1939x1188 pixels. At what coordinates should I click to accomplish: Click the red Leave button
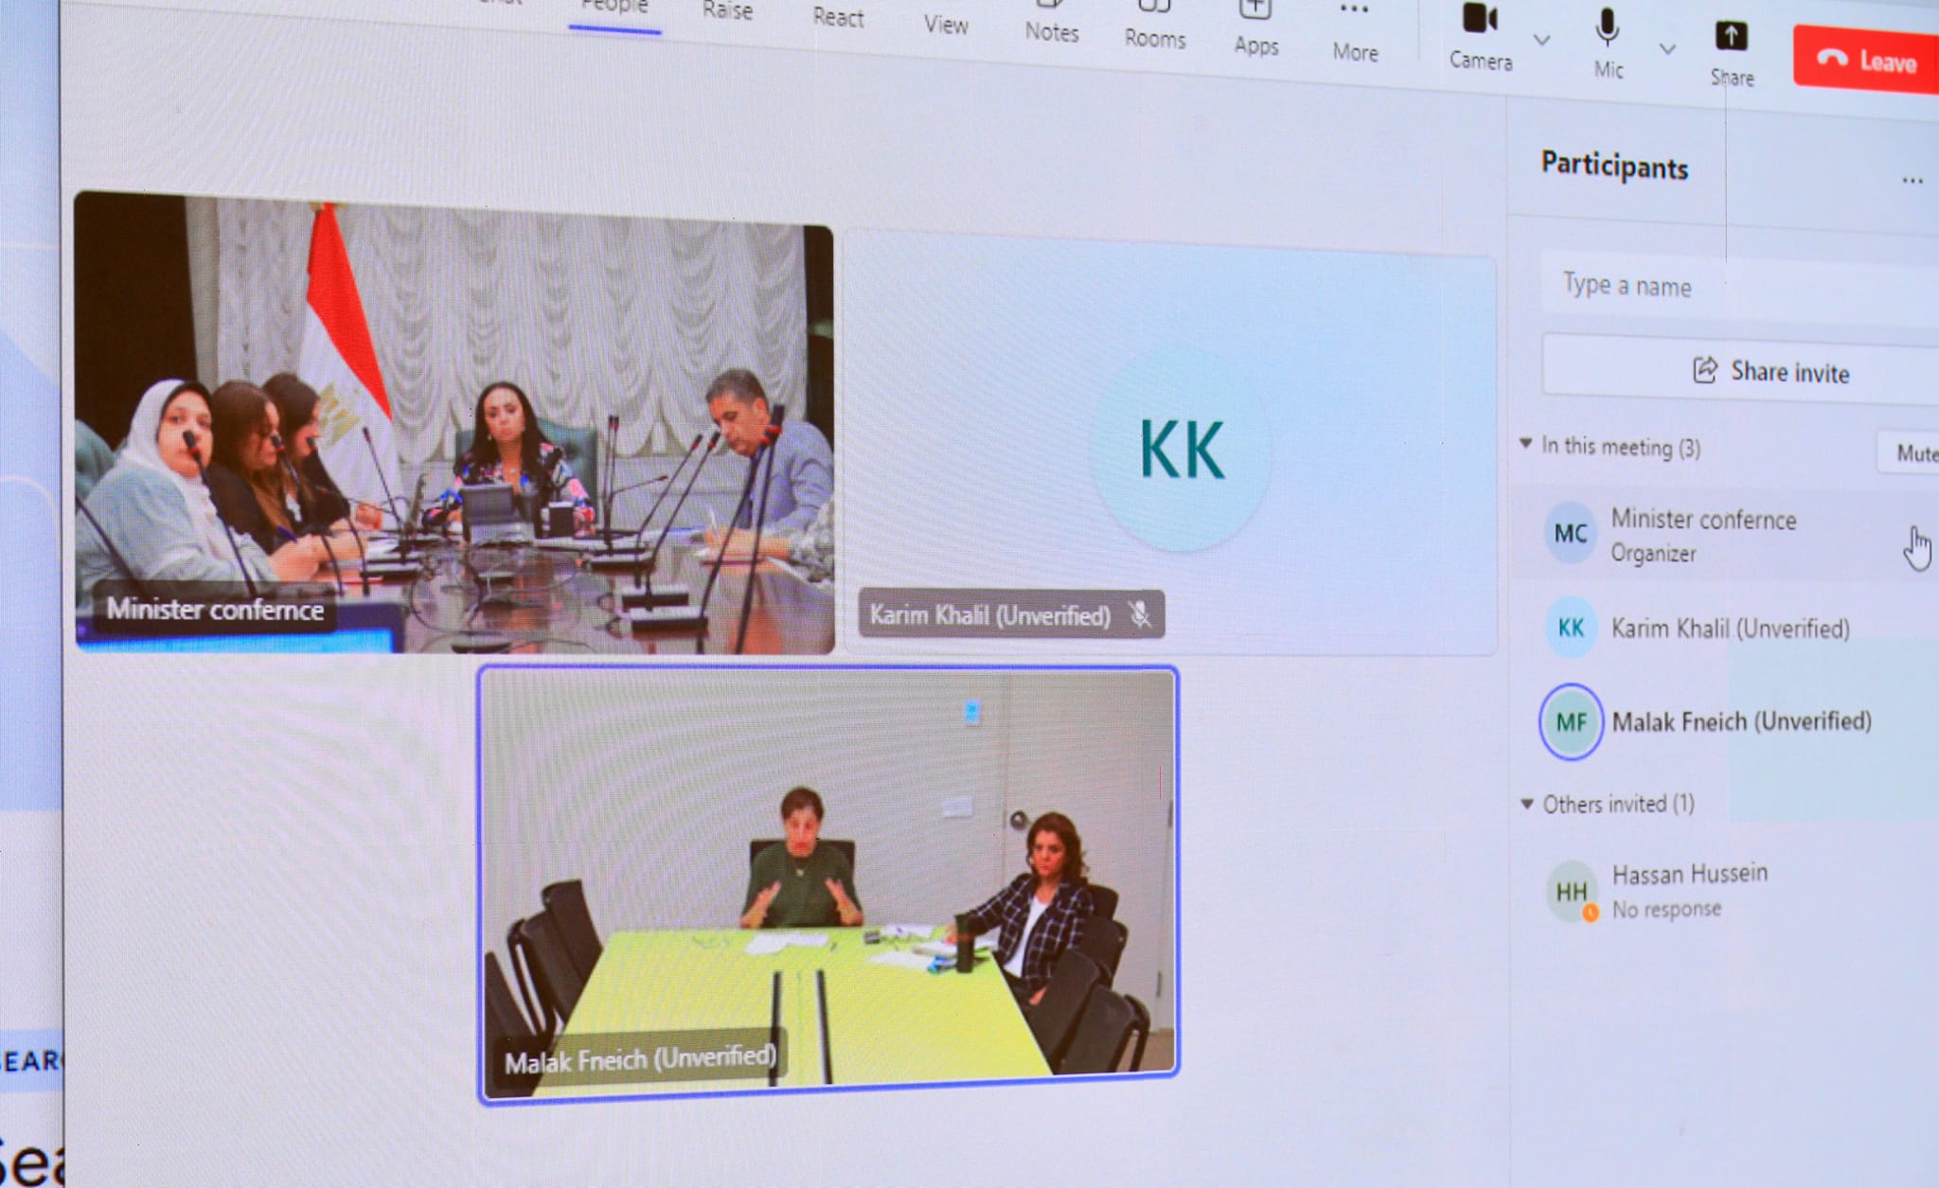point(1867,60)
